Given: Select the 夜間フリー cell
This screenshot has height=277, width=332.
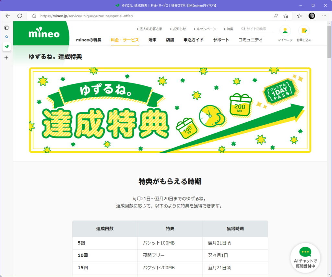Looking at the screenshot, I should point(170,255).
